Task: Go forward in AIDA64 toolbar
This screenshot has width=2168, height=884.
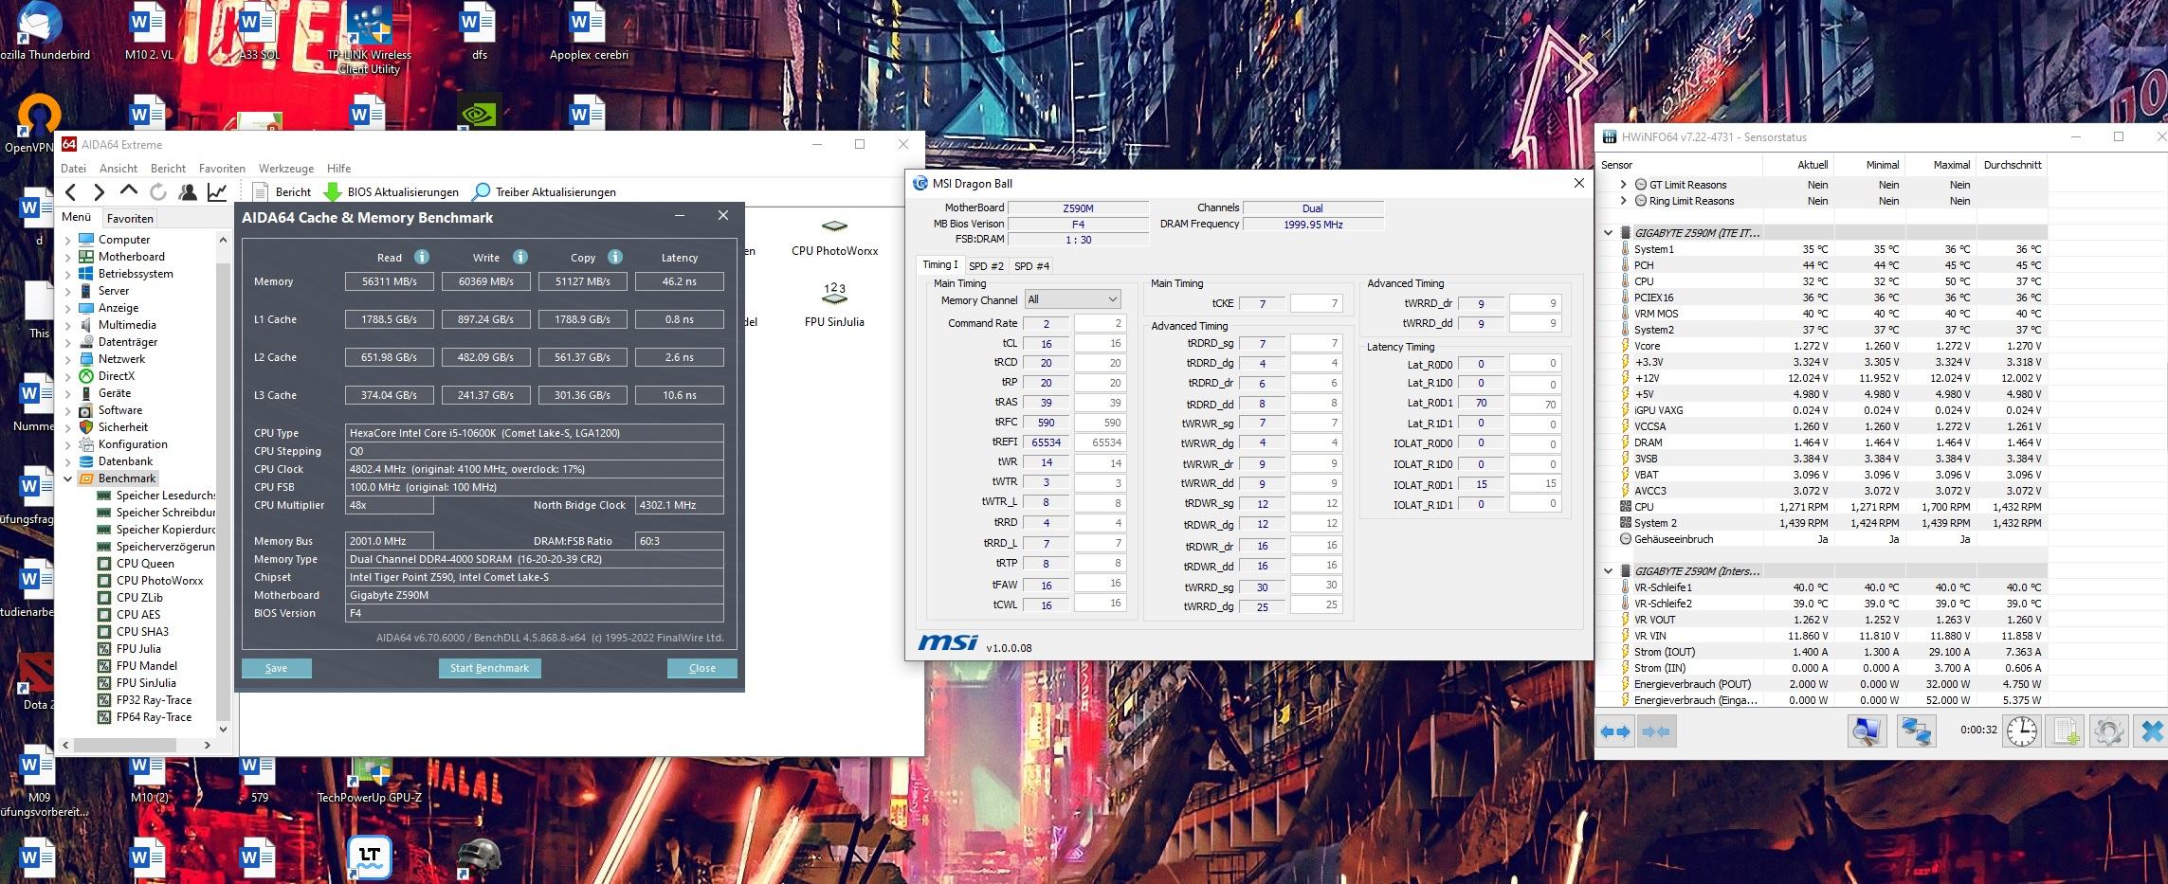Action: tap(99, 192)
